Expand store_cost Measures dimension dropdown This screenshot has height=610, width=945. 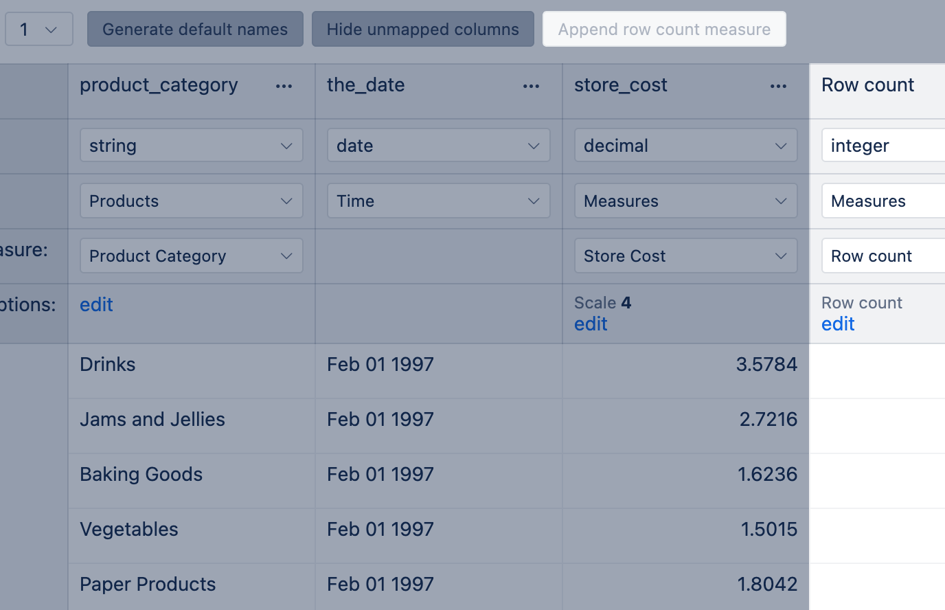[685, 201]
